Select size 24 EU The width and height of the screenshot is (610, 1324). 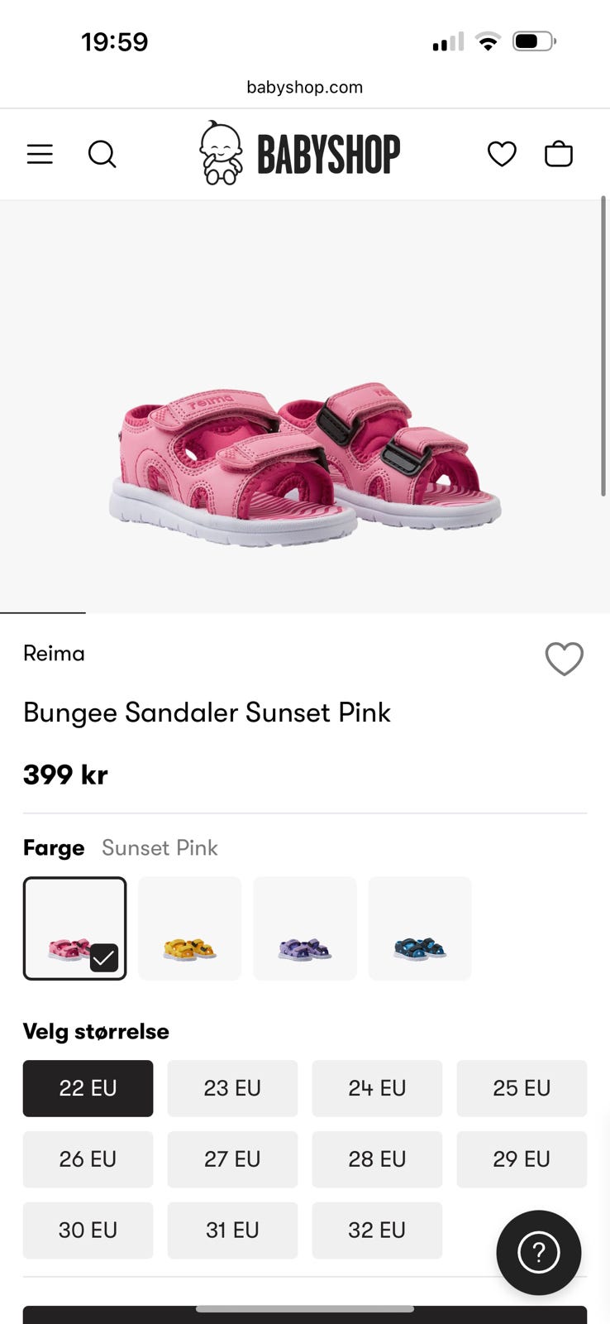coord(377,1088)
